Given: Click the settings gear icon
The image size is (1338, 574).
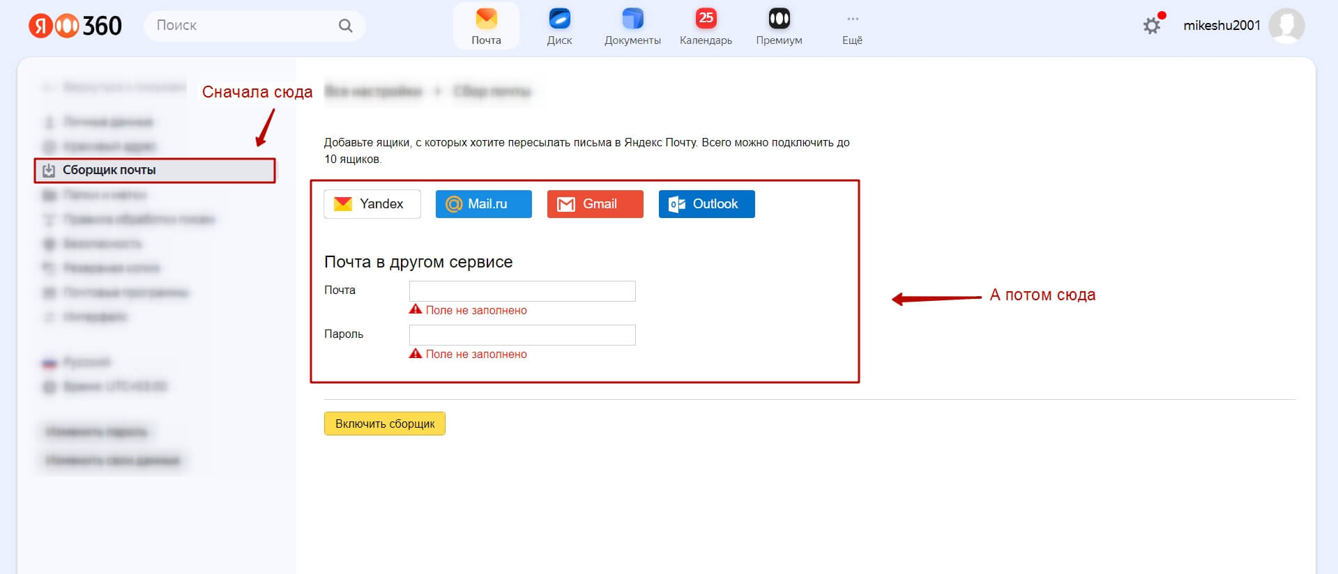Looking at the screenshot, I should (x=1152, y=26).
